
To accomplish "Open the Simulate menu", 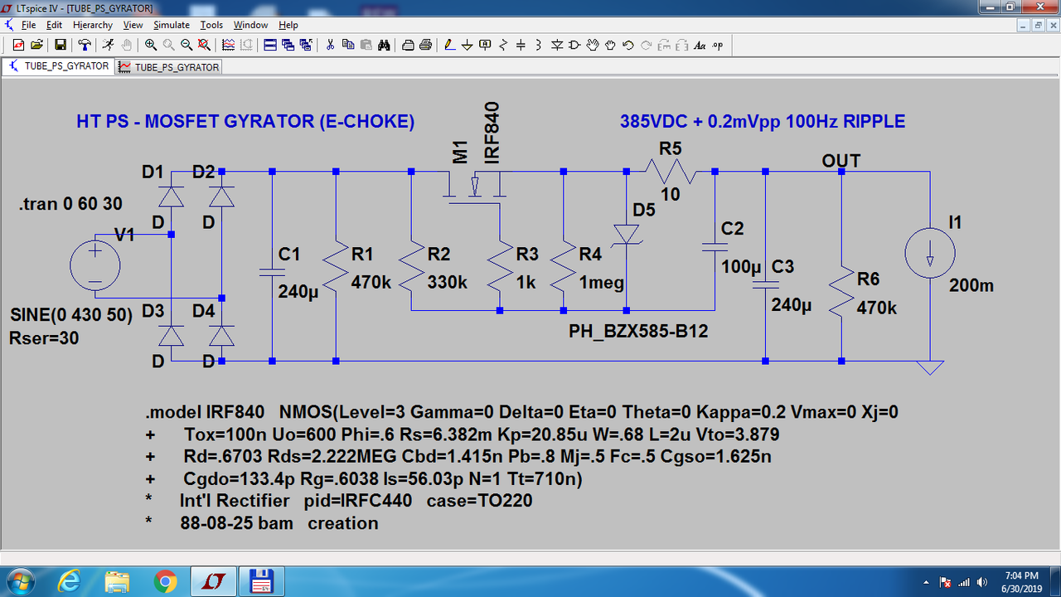I will (x=172, y=25).
